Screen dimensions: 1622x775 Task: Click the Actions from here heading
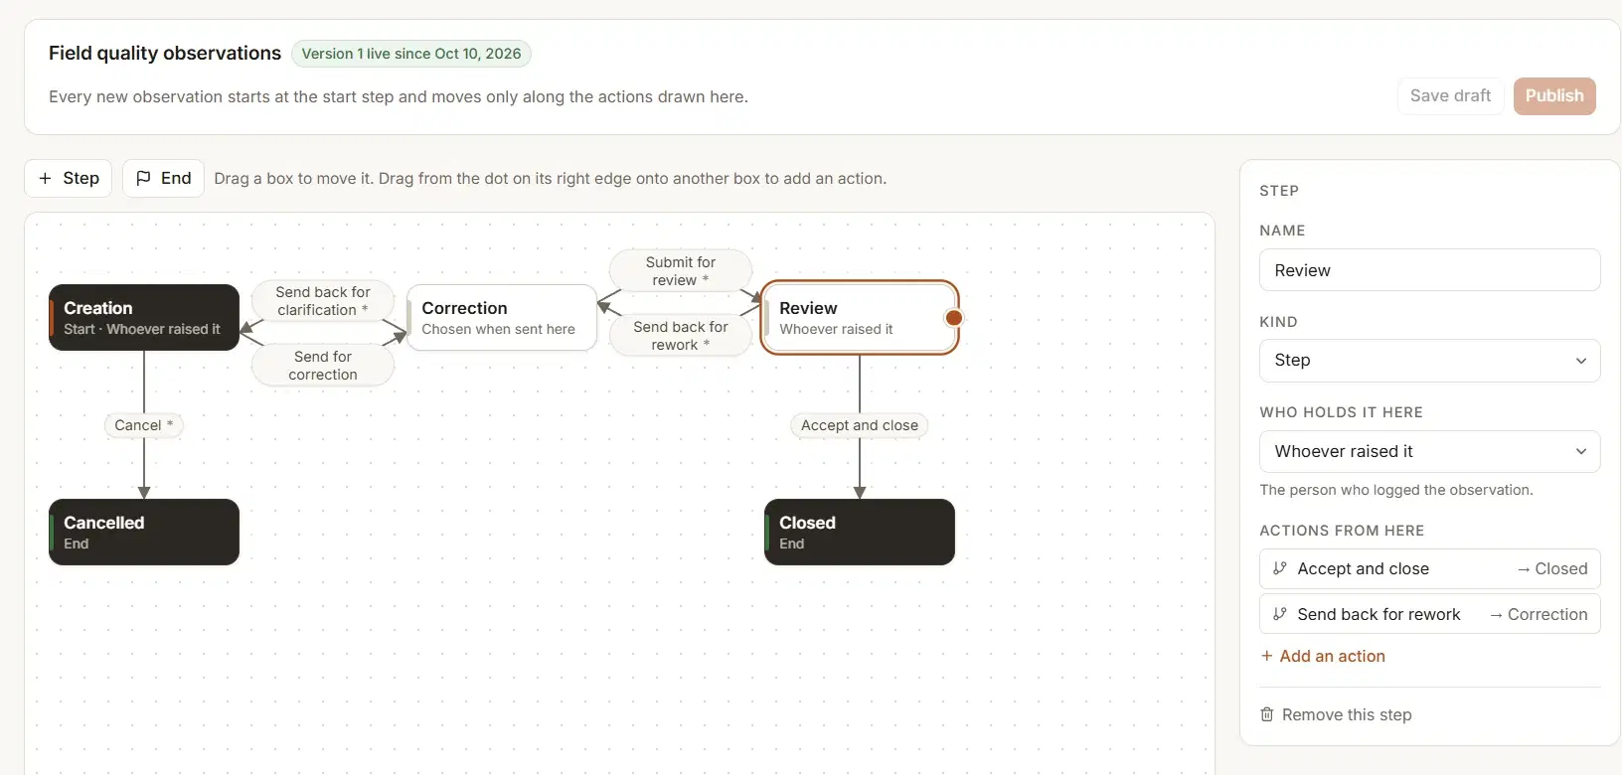click(1342, 531)
